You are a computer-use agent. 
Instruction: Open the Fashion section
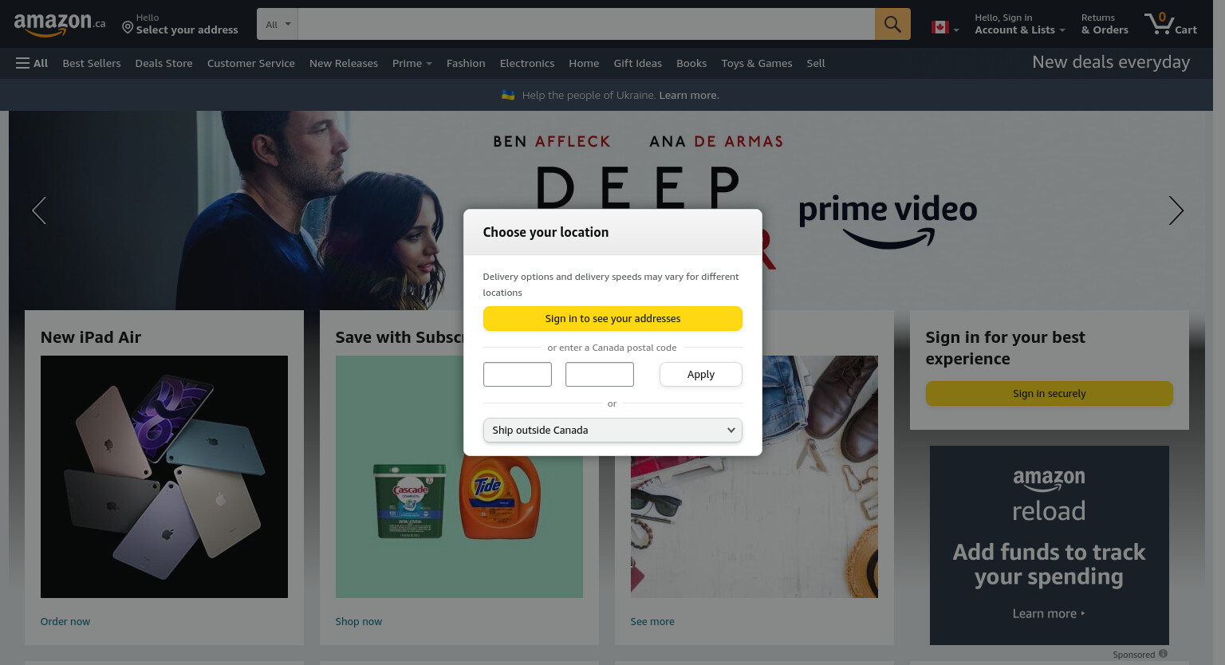pyautogui.click(x=466, y=63)
